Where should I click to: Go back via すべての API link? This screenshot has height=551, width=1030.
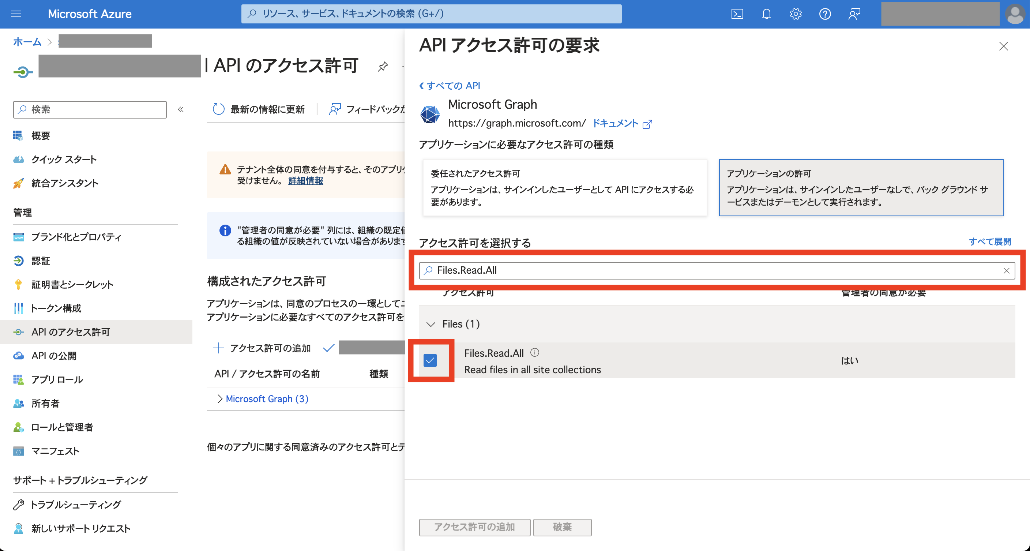click(450, 86)
